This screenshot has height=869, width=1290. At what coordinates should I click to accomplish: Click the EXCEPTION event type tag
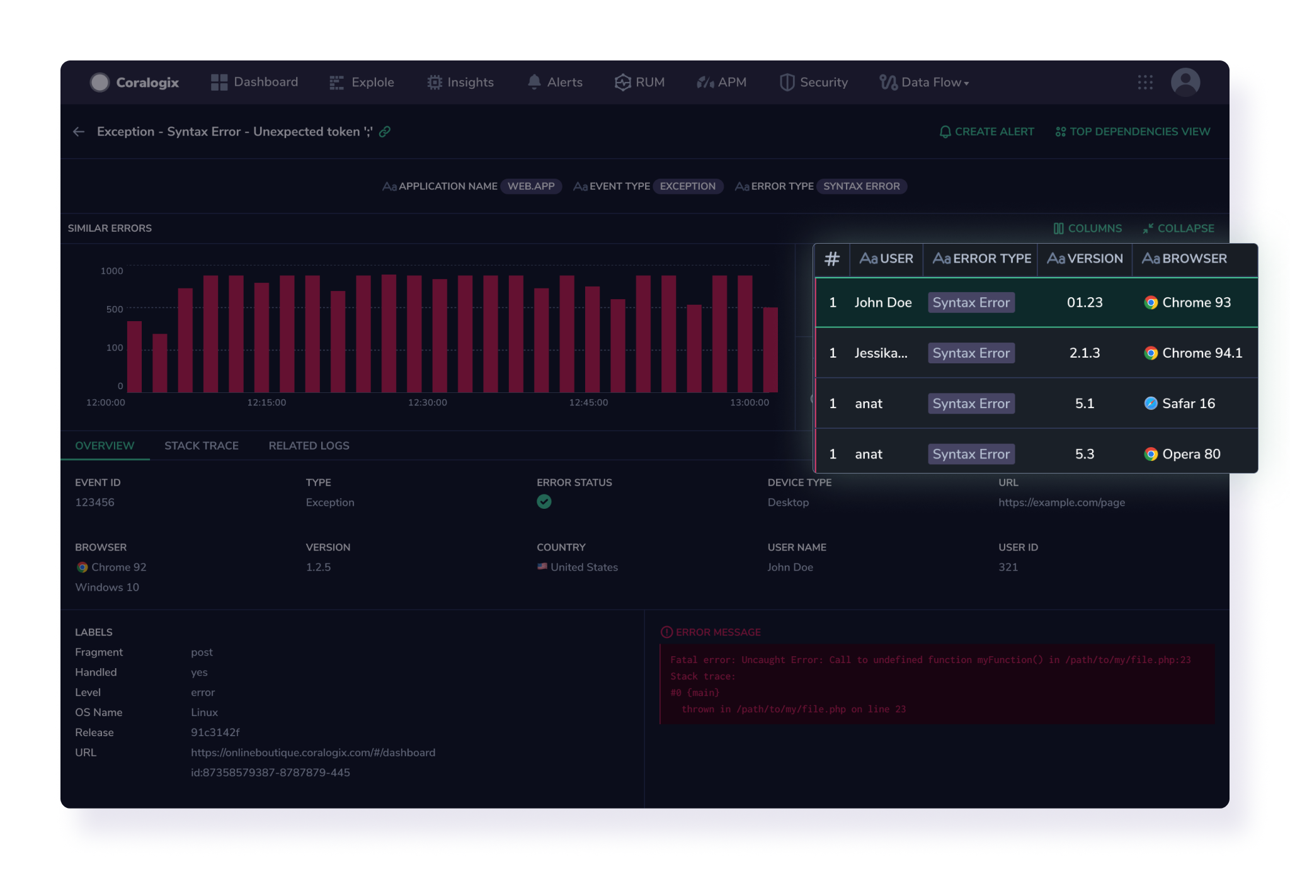(687, 186)
